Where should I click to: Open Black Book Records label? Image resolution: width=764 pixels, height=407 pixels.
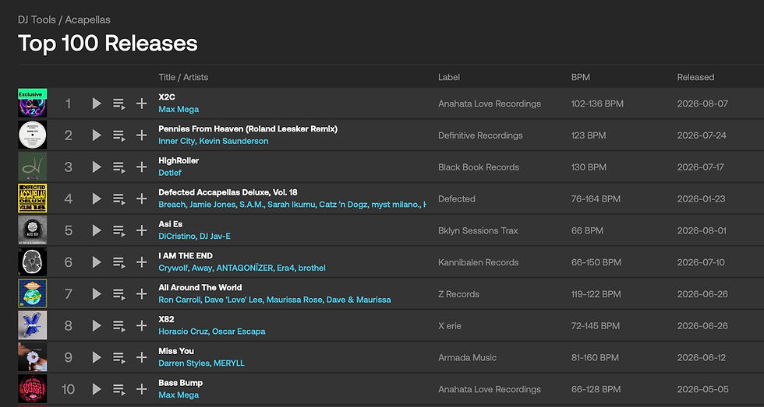[x=479, y=167]
